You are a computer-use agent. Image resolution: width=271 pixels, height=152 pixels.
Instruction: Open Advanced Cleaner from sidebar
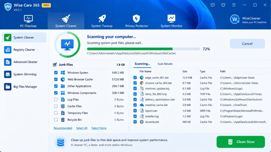point(24,62)
